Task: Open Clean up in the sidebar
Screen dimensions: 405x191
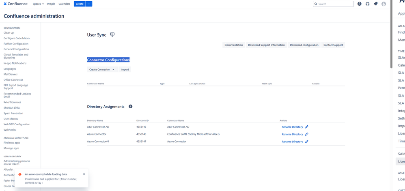Action: [9, 33]
